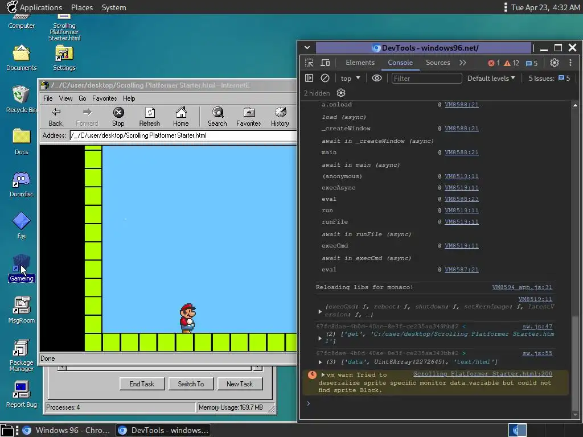
Task: Open the Settings desktop shortcut
Action: (x=64, y=58)
